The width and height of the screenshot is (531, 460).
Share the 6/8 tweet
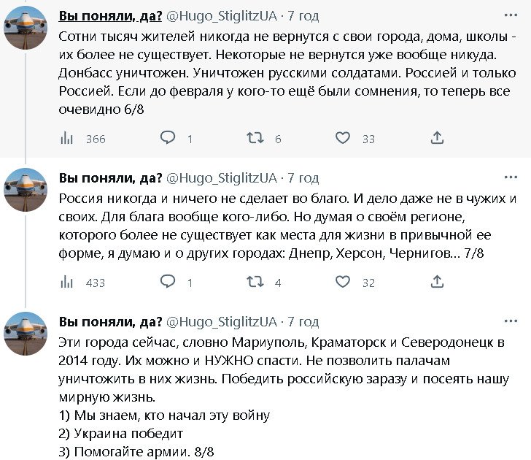click(x=437, y=138)
